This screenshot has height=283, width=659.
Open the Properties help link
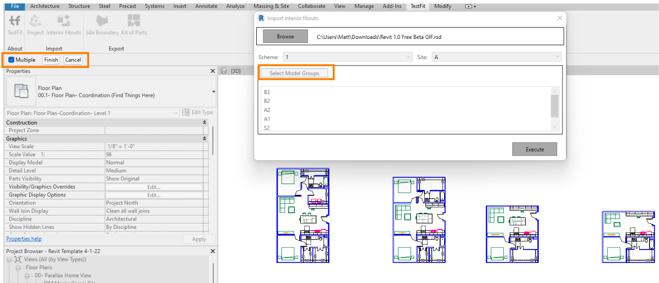click(x=24, y=239)
